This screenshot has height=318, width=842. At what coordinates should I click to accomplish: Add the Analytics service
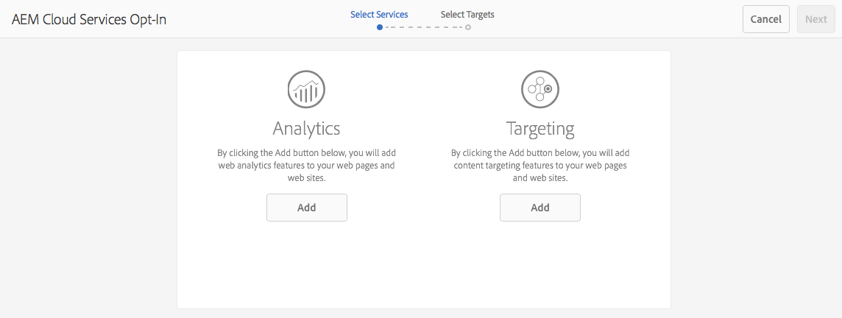[x=306, y=208]
